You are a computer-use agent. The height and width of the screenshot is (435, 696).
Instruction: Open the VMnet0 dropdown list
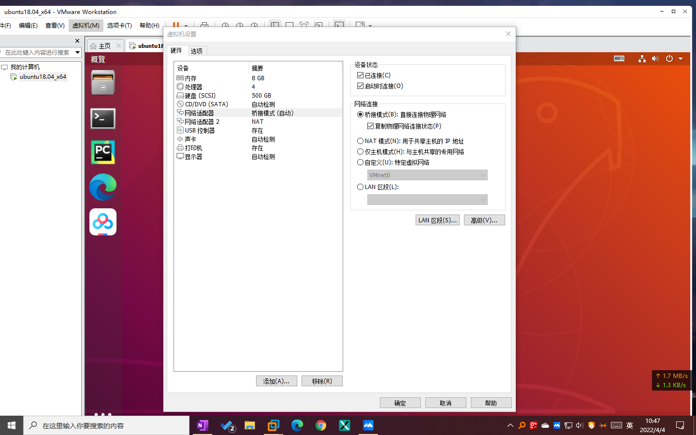coord(427,175)
